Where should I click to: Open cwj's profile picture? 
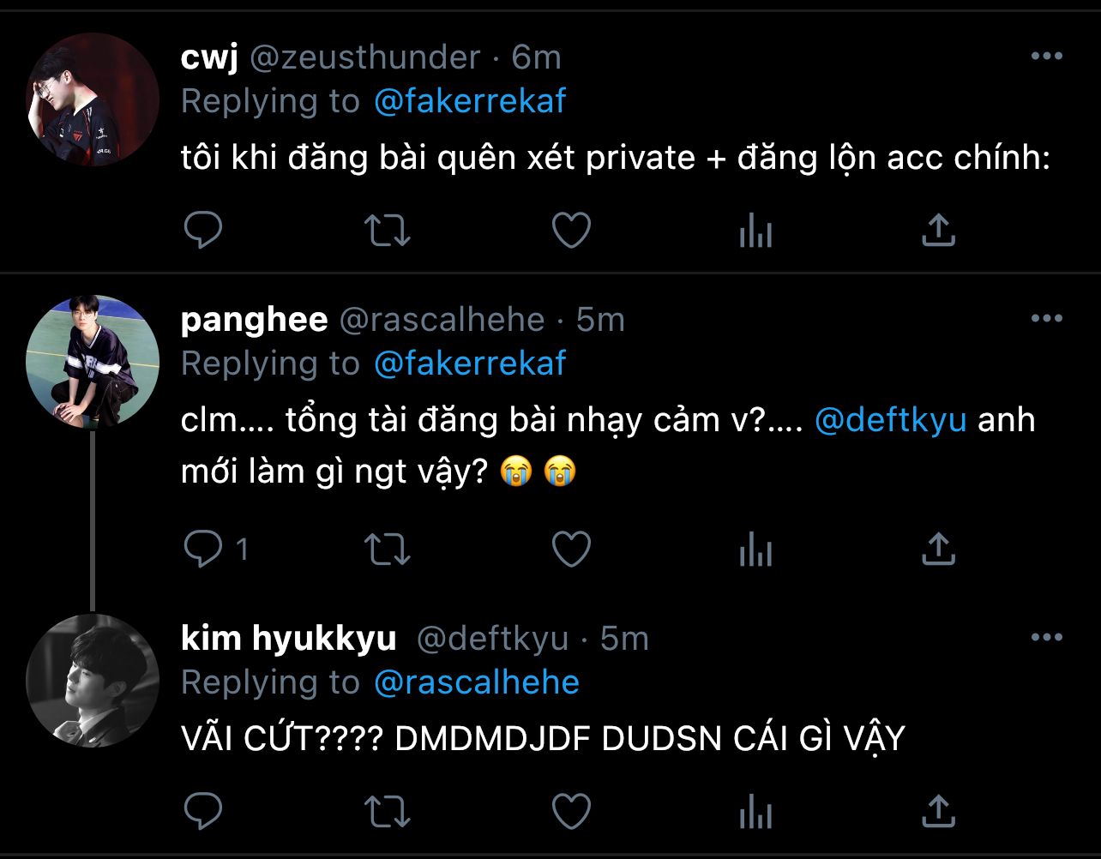[x=93, y=99]
